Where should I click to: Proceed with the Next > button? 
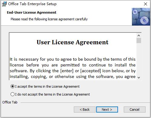coord(107,110)
